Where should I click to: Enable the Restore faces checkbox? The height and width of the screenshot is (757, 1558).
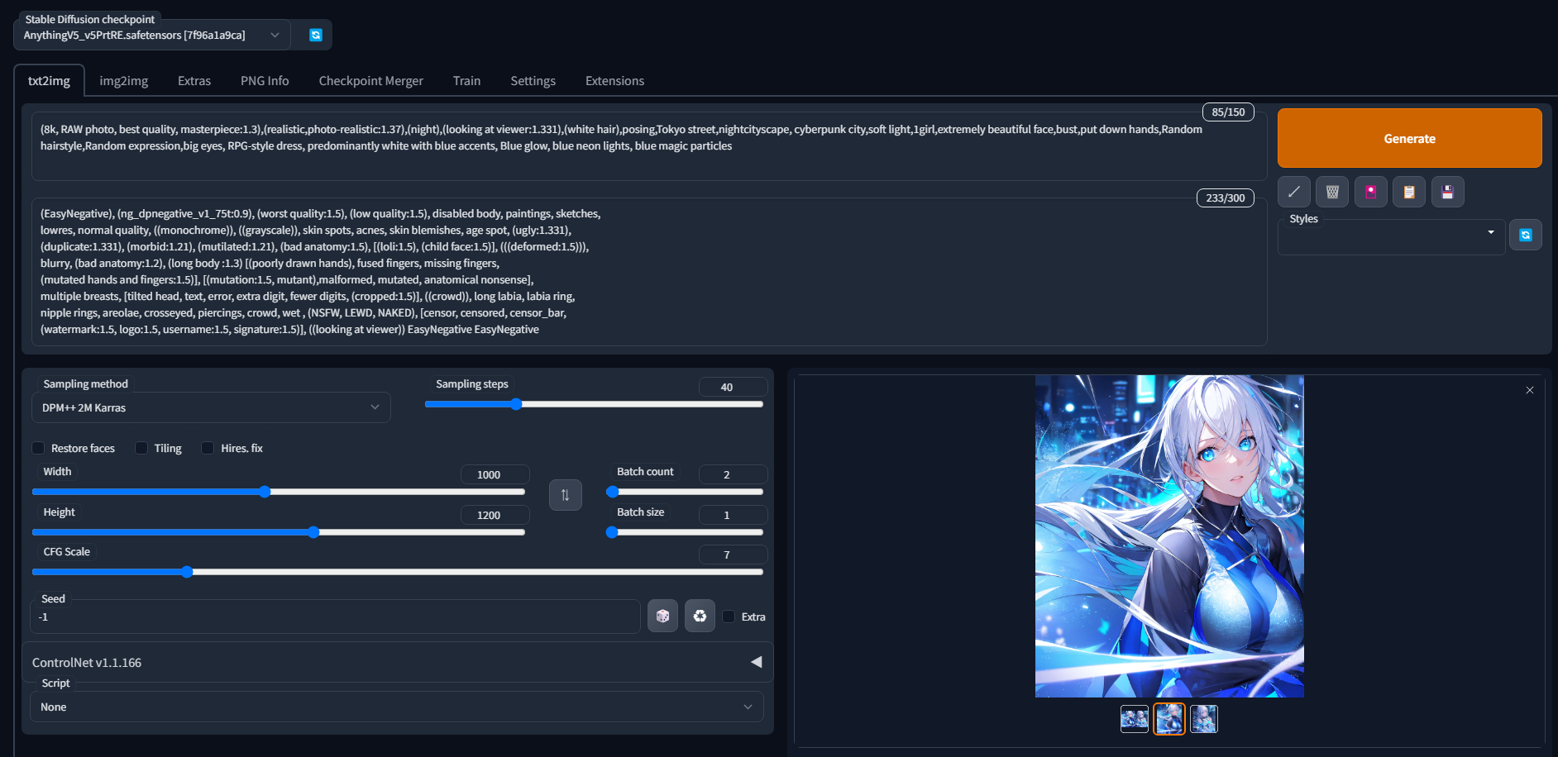(x=38, y=448)
